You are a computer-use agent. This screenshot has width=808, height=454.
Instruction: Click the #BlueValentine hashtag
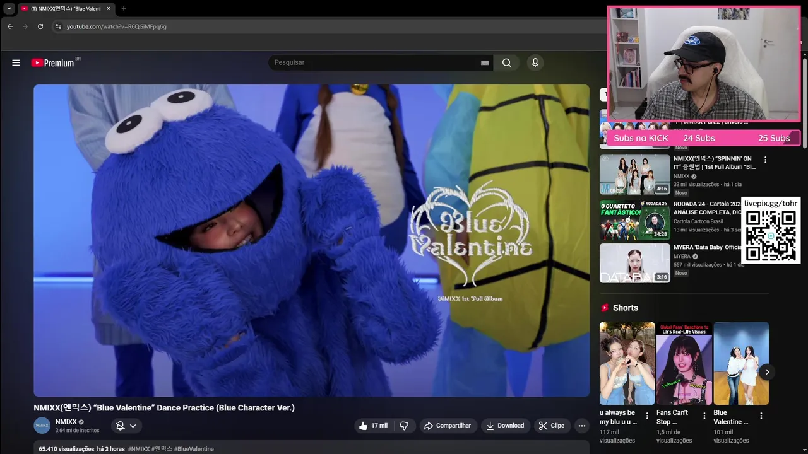194,449
